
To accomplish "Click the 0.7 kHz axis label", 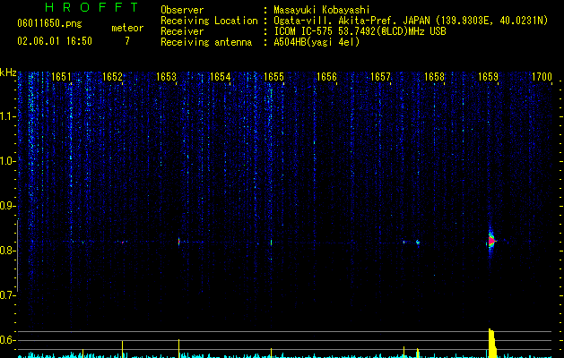I will click(8, 295).
